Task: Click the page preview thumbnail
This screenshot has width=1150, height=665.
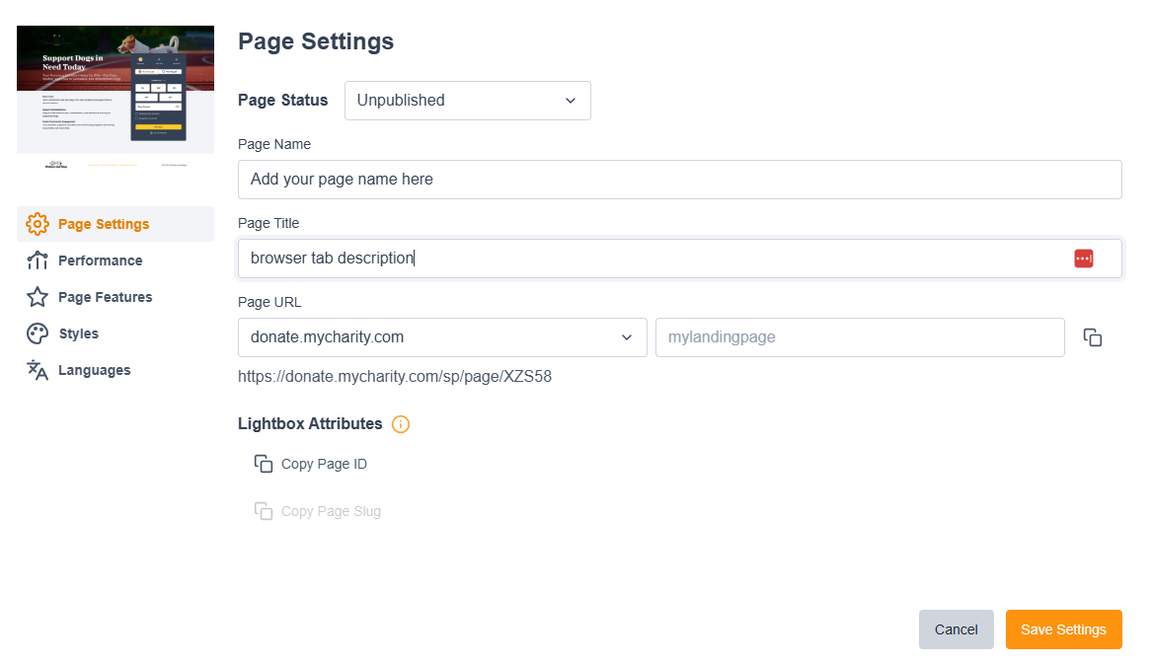Action: tap(115, 96)
